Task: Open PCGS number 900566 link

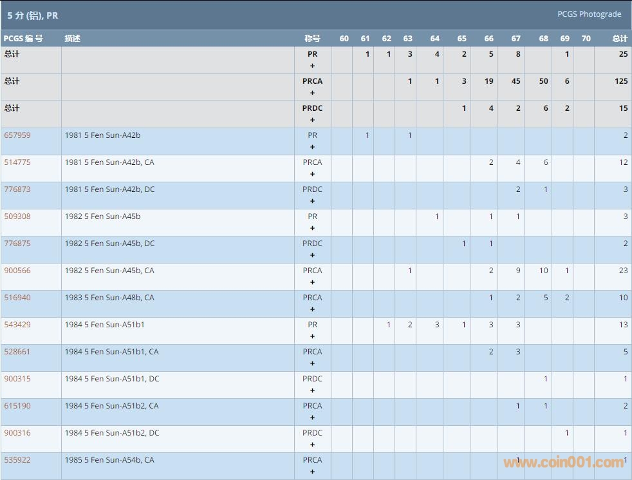Action: 17,271
